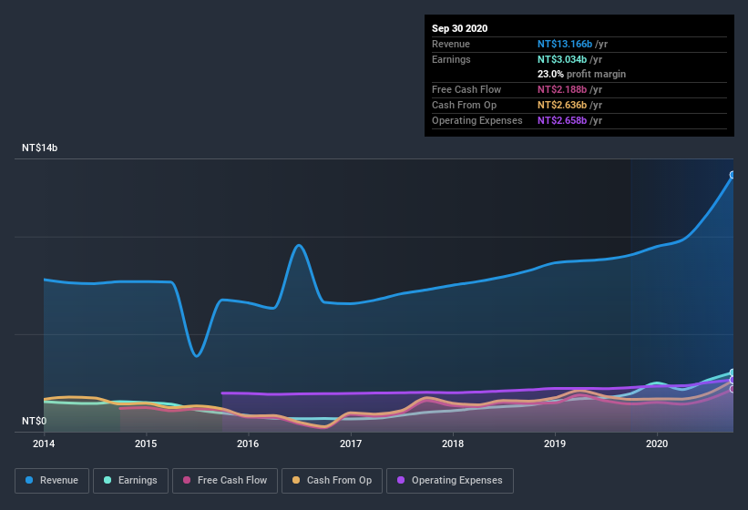Select the 2018 x-axis label
This screenshot has width=748, height=510.
click(x=453, y=444)
